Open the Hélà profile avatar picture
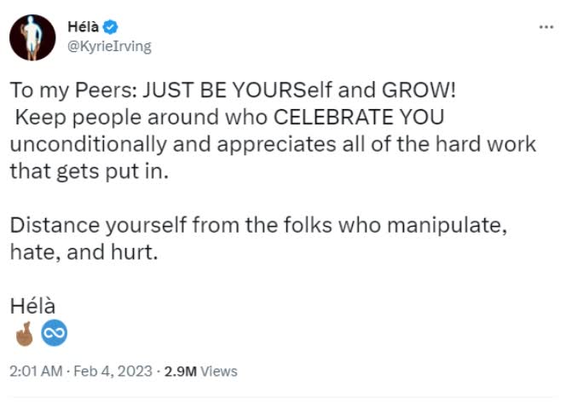This screenshot has width=566, height=409. click(32, 37)
